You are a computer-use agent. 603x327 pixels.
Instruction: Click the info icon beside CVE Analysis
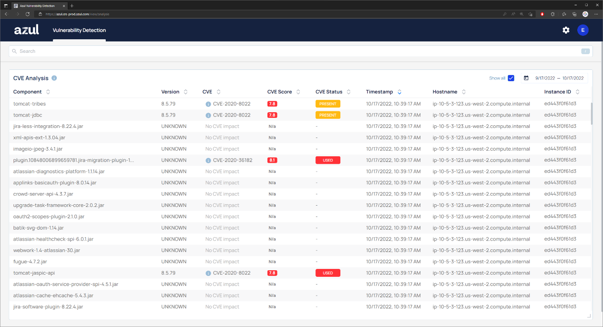point(54,78)
